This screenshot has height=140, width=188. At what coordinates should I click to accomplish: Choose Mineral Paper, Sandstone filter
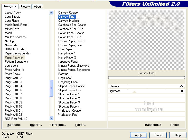click(x=74, y=70)
